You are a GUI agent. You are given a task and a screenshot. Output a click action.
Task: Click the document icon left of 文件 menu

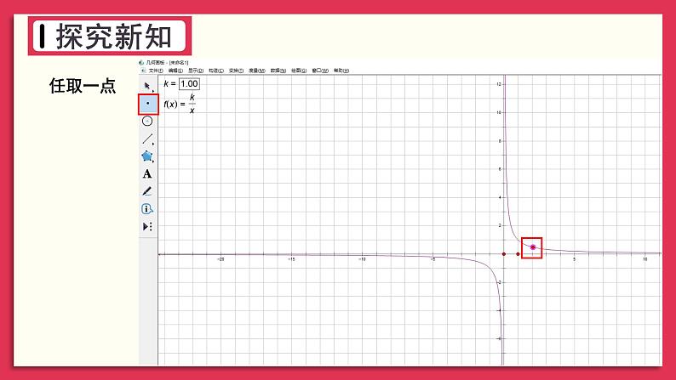(144, 71)
